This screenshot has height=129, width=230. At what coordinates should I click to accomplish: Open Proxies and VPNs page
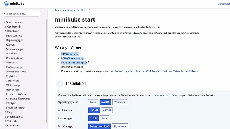16,72
